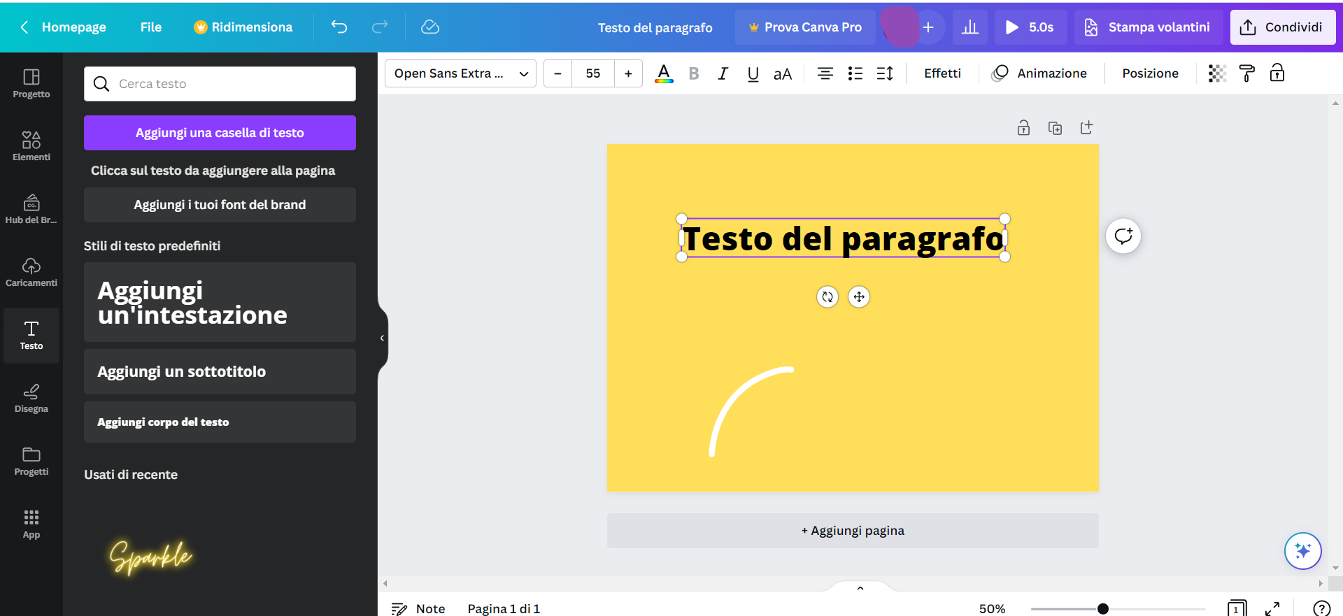Click the Cerca testo search field
1343x616 pixels.
[220, 84]
